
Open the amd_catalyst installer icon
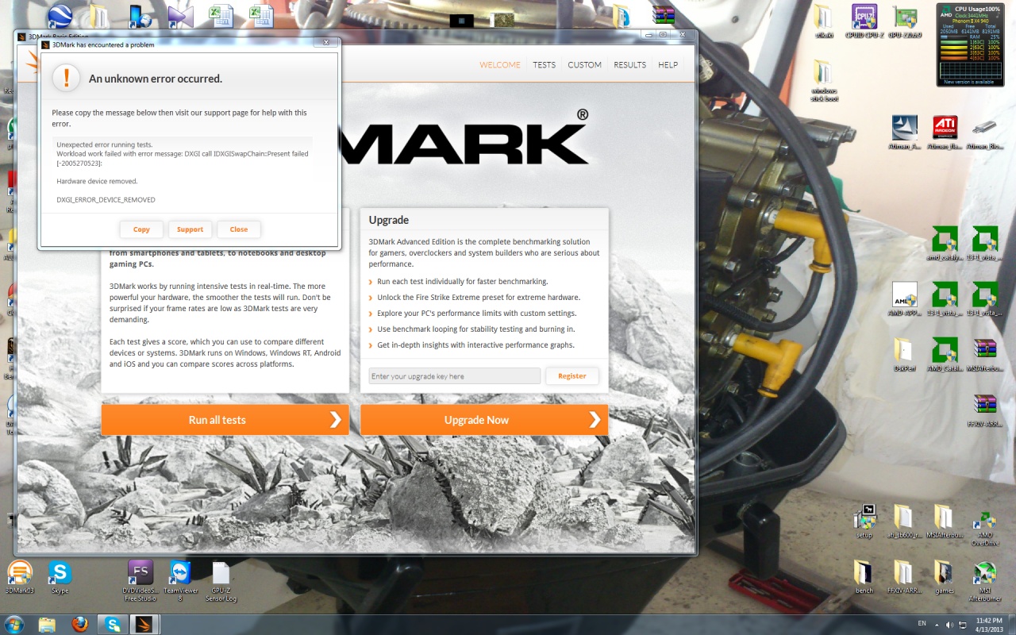pos(945,243)
